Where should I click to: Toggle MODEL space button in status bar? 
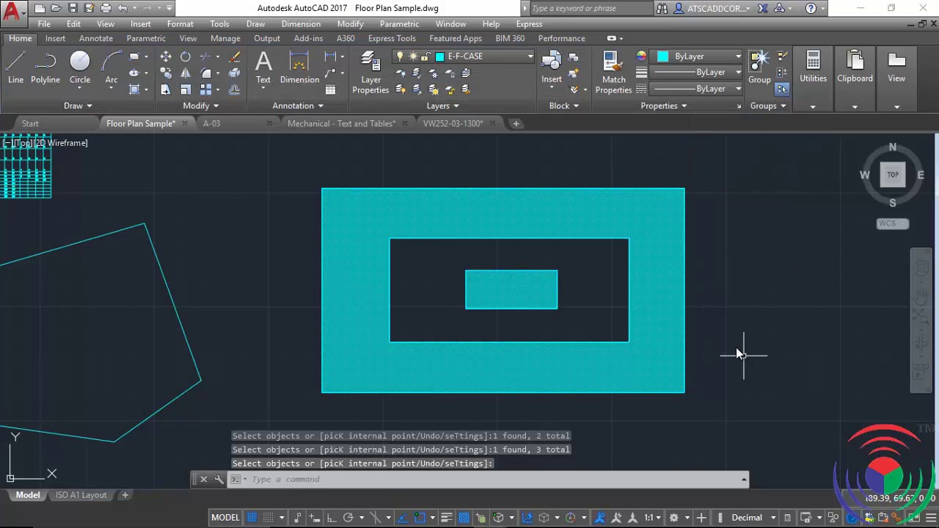click(225, 518)
